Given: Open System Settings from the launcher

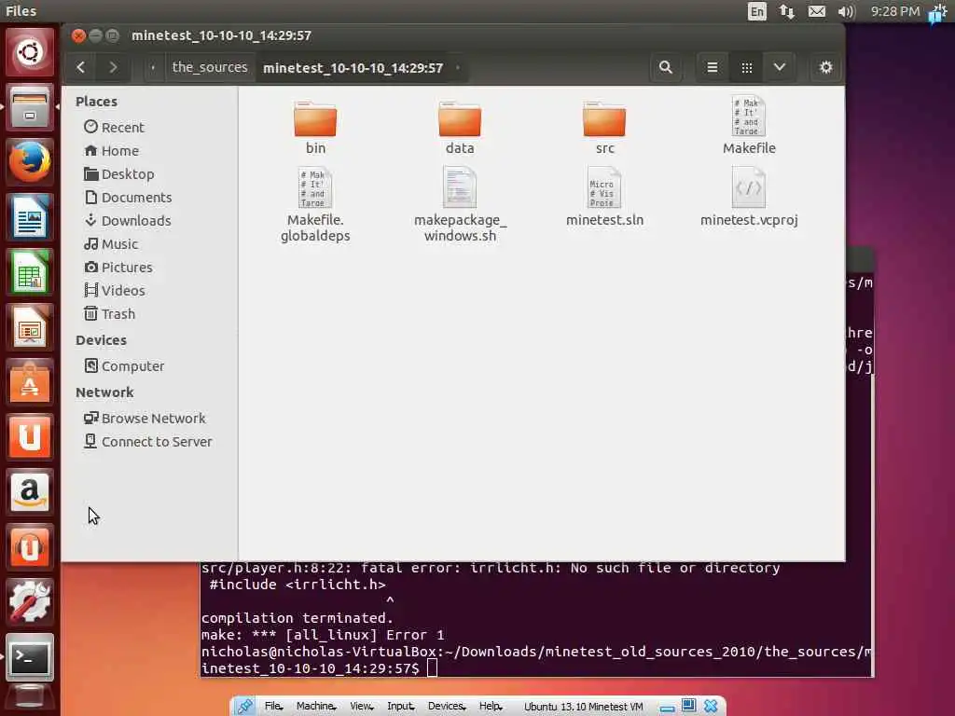Looking at the screenshot, I should click(30, 601).
